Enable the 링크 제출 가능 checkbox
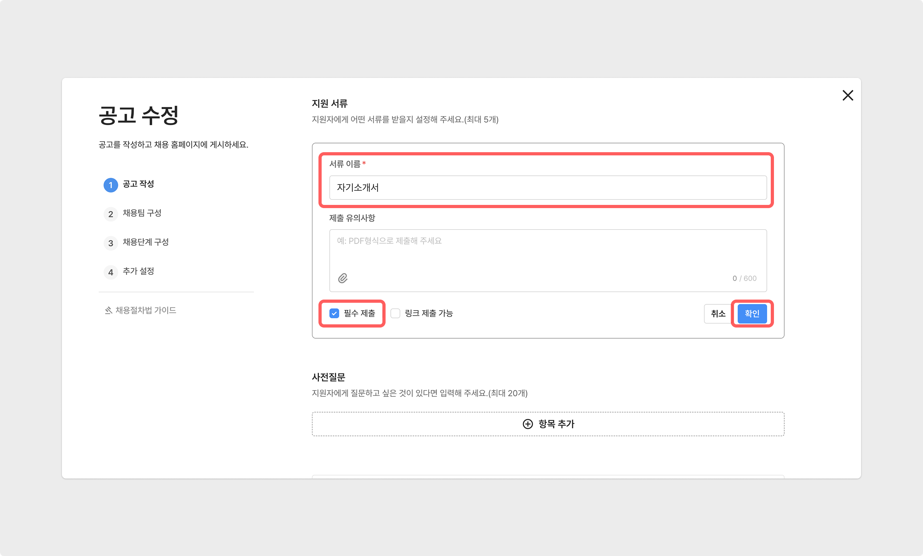Screen dimensions: 923x556 [395, 314]
